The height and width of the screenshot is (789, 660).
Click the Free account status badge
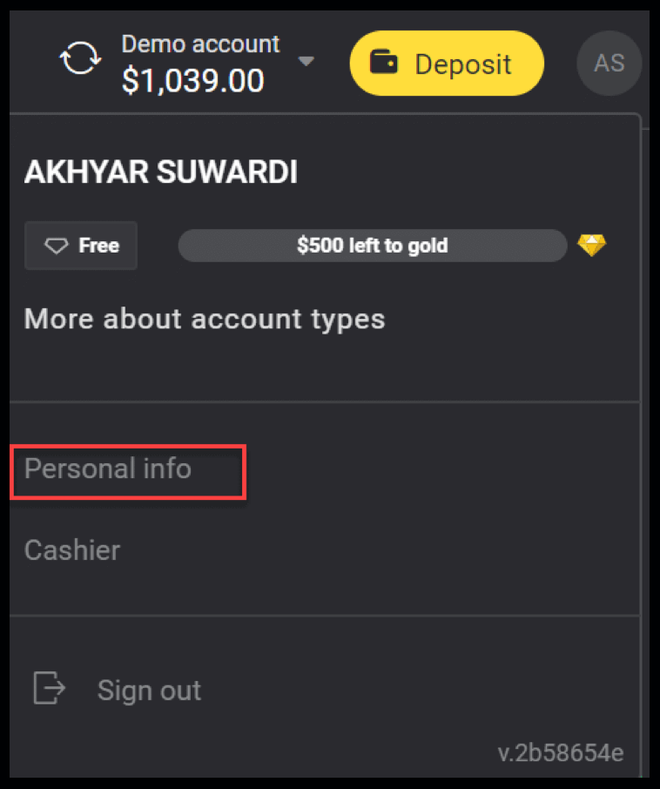point(81,246)
